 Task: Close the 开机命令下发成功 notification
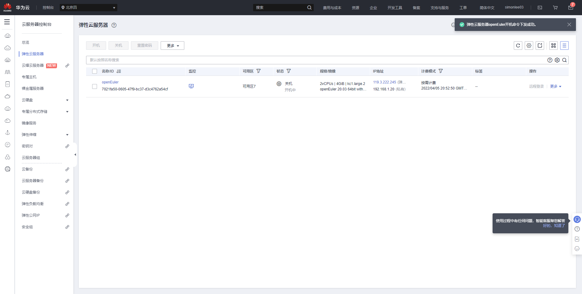pyautogui.click(x=569, y=25)
